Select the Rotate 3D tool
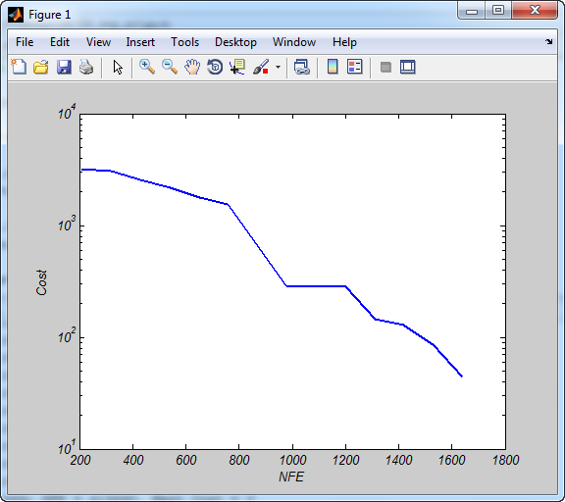 (x=215, y=67)
